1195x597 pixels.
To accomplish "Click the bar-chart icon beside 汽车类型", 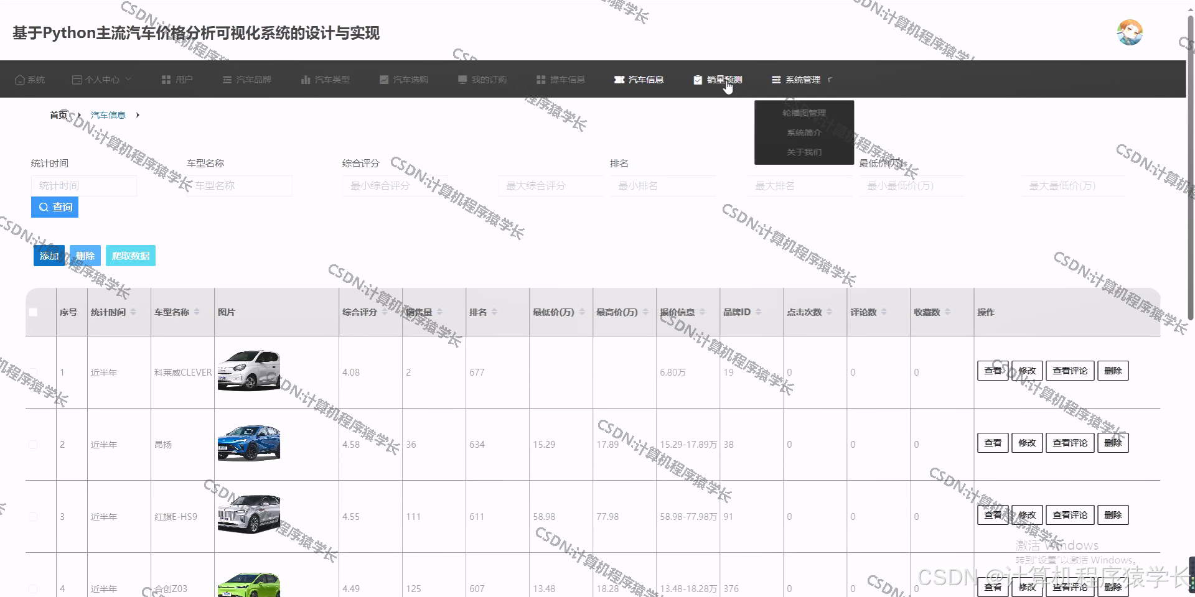I will click(x=306, y=80).
